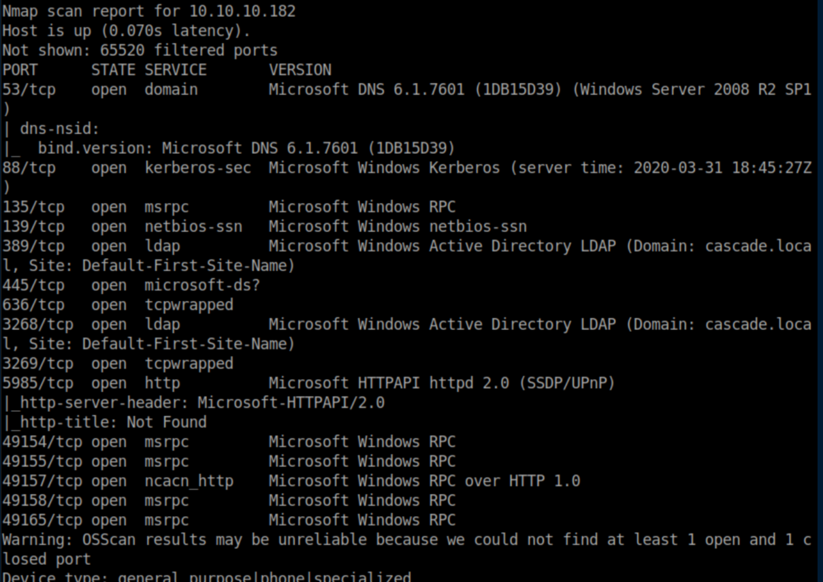Click the VERSION column header

pos(300,69)
